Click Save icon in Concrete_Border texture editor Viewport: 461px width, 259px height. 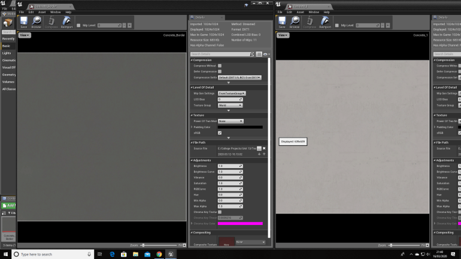tap(23, 22)
